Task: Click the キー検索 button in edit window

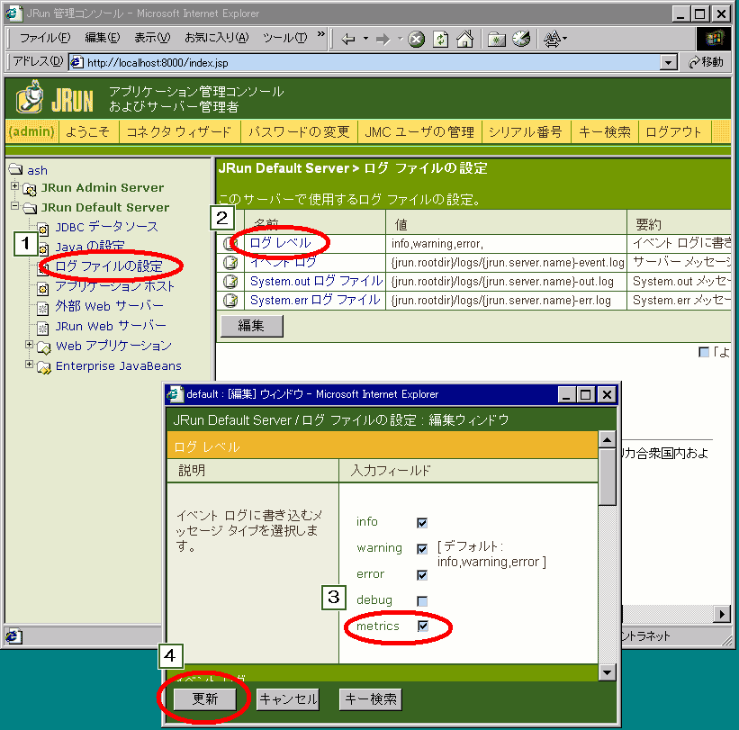Action: [371, 698]
